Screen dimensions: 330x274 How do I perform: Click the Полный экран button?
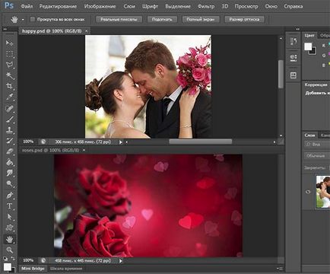coord(200,19)
